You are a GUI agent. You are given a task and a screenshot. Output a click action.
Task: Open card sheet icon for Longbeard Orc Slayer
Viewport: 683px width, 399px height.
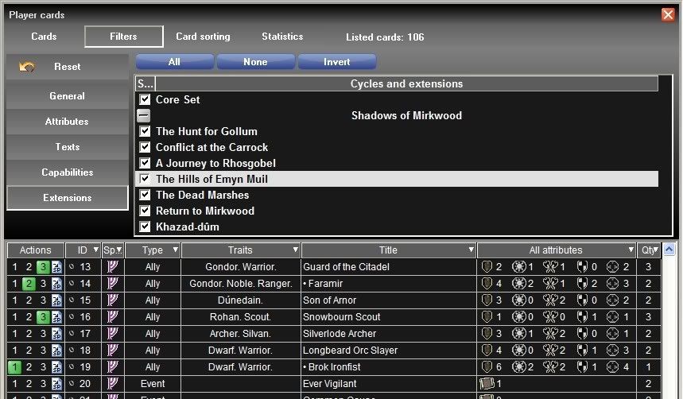[x=56, y=351]
